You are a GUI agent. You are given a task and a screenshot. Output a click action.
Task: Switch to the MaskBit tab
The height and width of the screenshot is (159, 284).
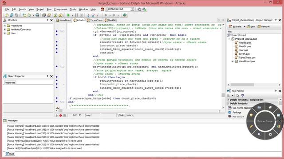coord(110,20)
